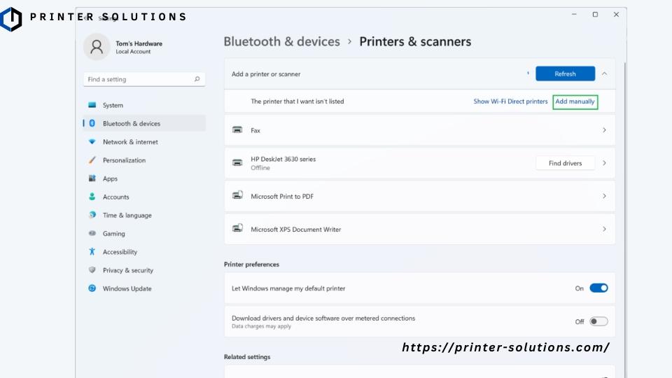
Task: Open Personalization settings
Action: pos(144,160)
